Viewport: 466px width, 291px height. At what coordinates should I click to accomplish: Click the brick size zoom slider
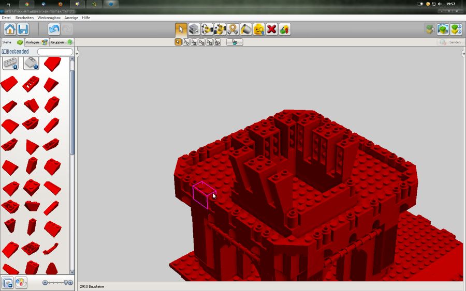(57, 283)
